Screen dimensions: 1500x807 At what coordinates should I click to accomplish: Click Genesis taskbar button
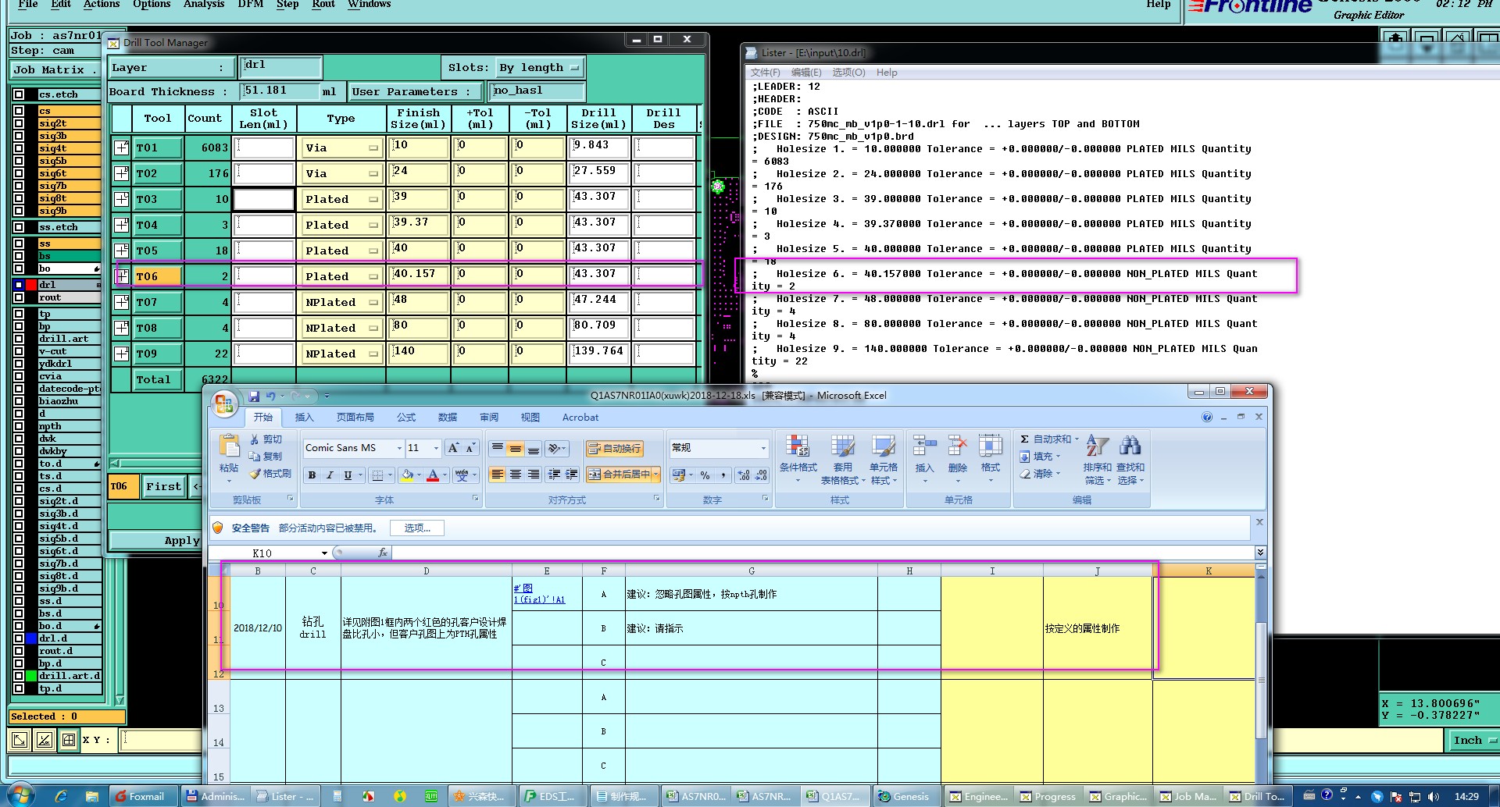905,797
